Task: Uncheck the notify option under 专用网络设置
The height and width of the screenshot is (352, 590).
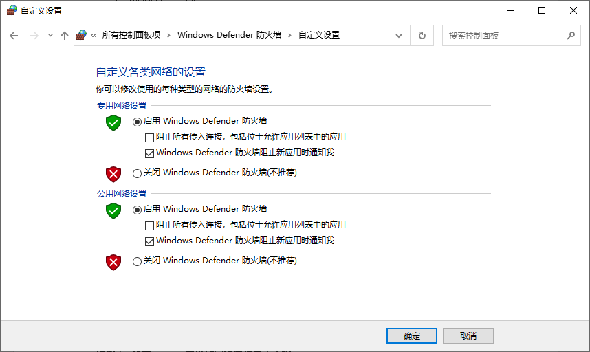Action: 149,153
